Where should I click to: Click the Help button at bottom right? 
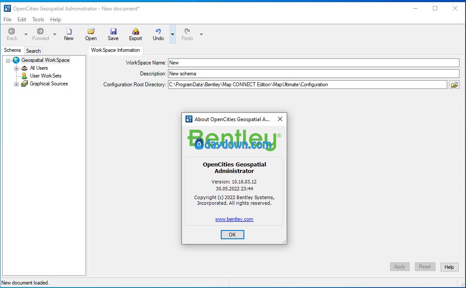pyautogui.click(x=449, y=267)
